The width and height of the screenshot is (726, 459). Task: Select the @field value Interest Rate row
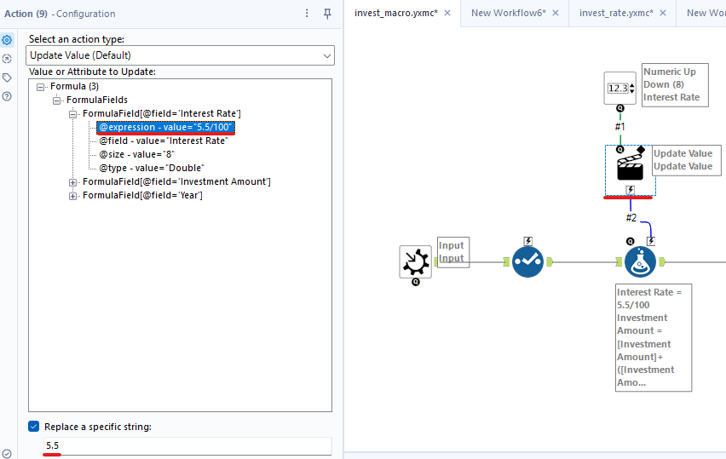pos(164,141)
